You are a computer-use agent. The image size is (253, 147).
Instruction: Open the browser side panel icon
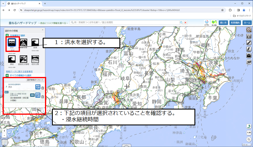click(x=238, y=10)
